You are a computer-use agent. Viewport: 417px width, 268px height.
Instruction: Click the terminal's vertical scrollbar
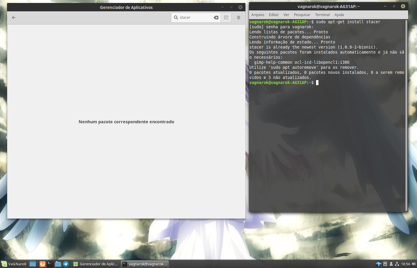(406, 115)
